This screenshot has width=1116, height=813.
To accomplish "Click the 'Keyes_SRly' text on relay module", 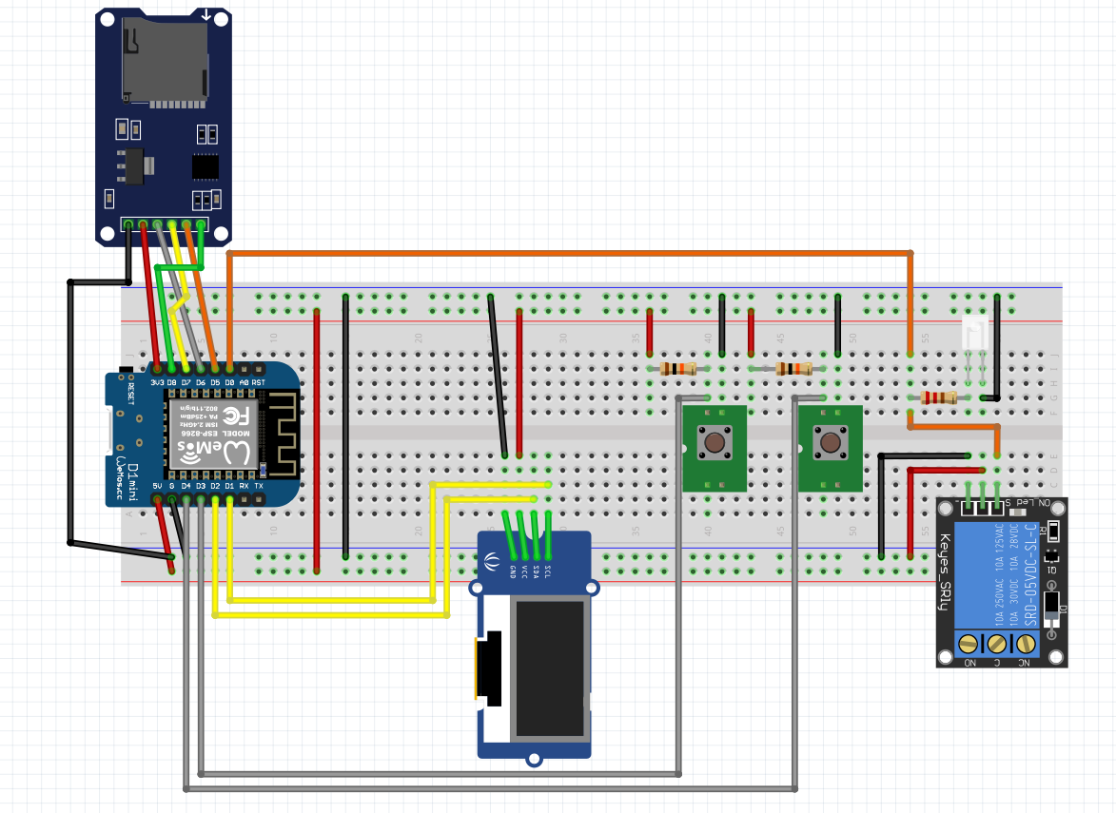I will [945, 572].
